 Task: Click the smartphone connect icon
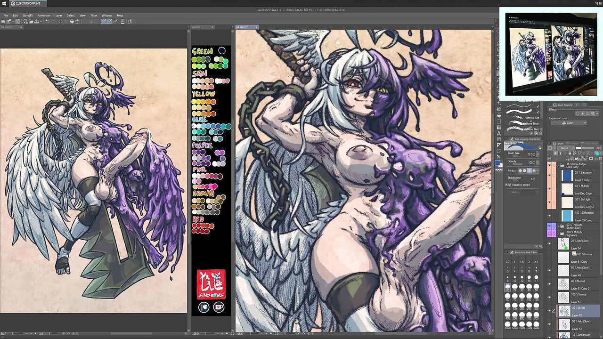(x=122, y=21)
